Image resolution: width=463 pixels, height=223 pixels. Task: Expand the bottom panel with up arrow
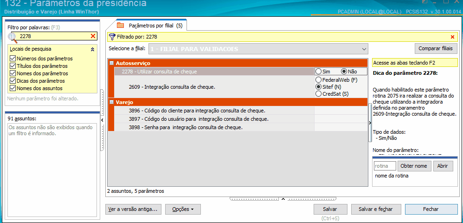coord(283,199)
